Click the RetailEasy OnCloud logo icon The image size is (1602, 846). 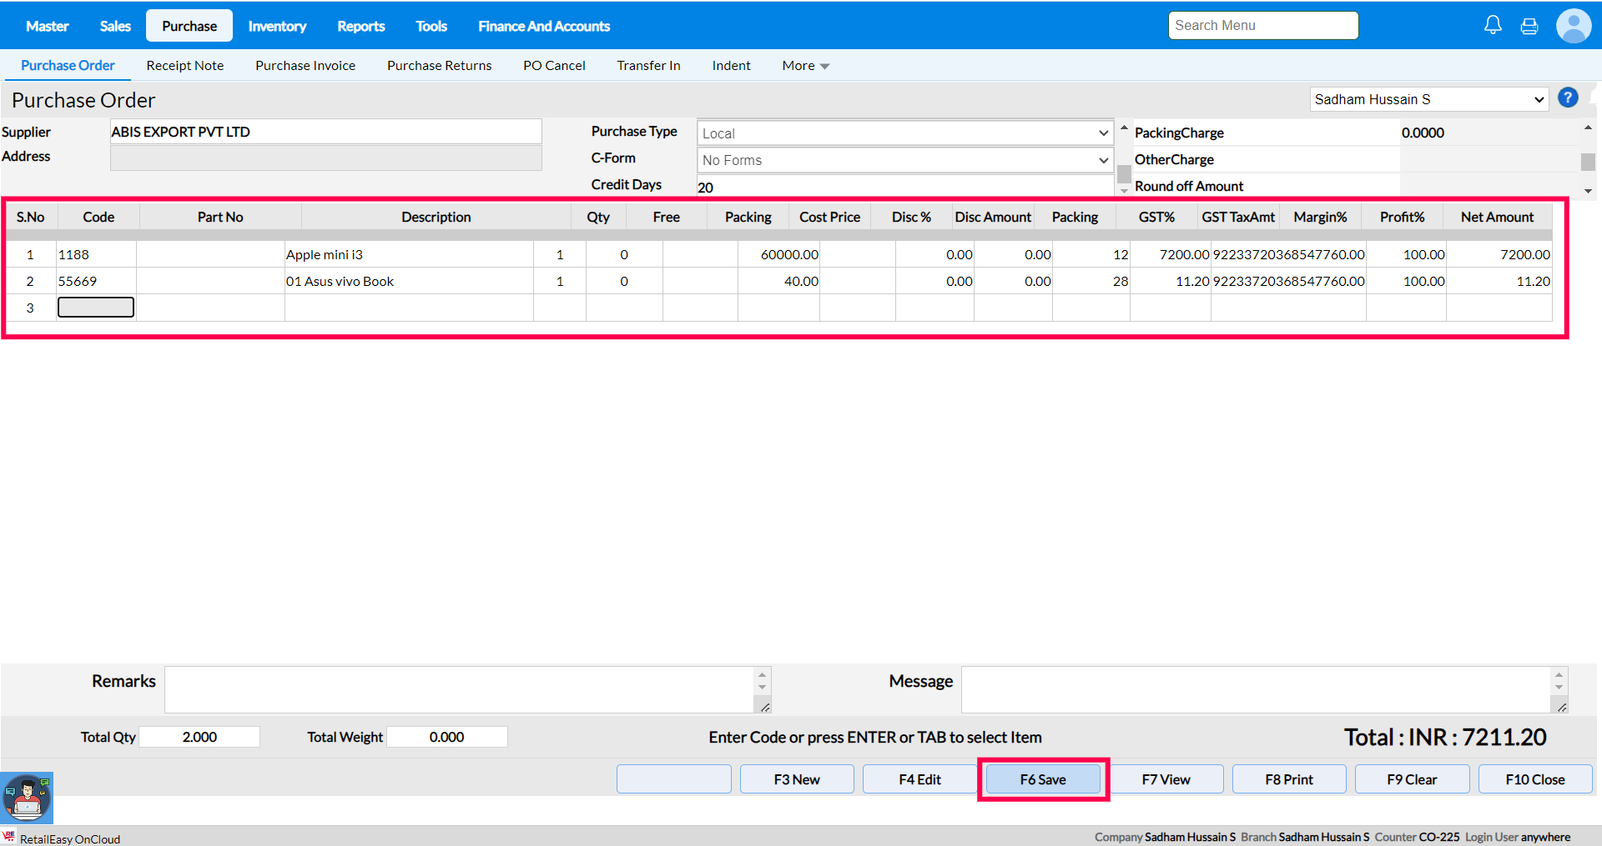point(9,837)
